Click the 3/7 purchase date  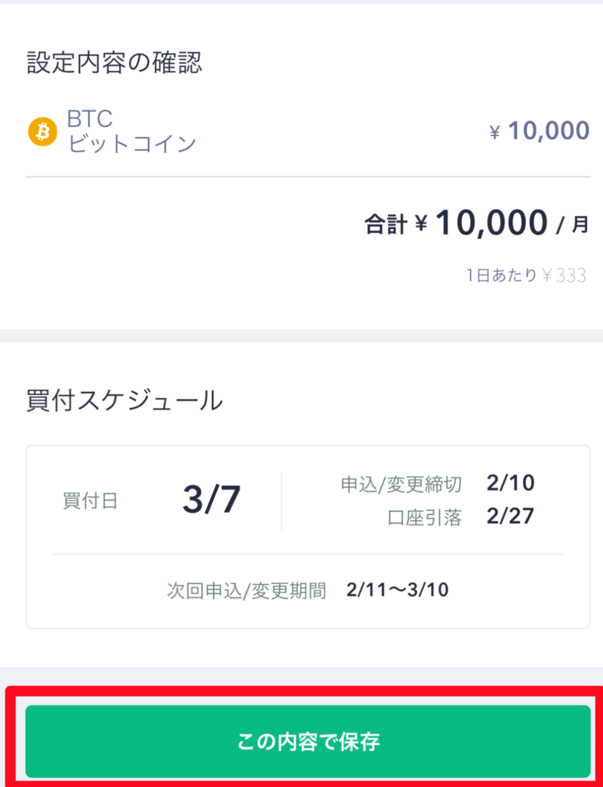[x=211, y=500]
